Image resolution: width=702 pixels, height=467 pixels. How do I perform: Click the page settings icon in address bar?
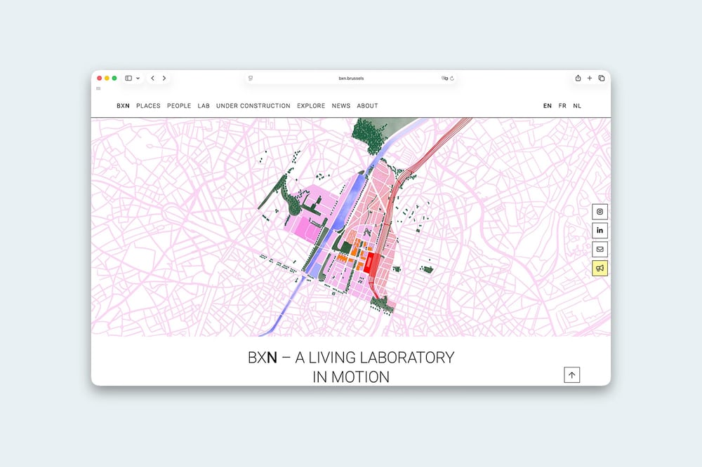tap(251, 79)
